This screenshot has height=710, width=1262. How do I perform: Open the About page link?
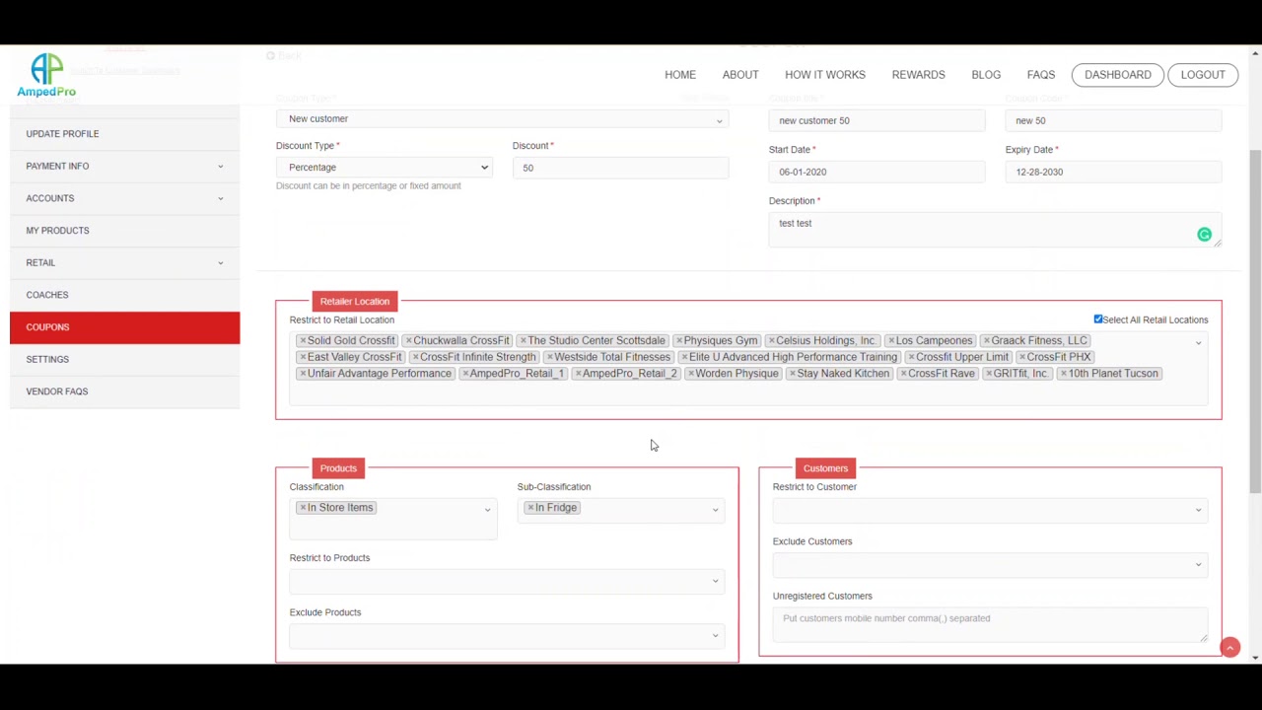click(x=740, y=75)
